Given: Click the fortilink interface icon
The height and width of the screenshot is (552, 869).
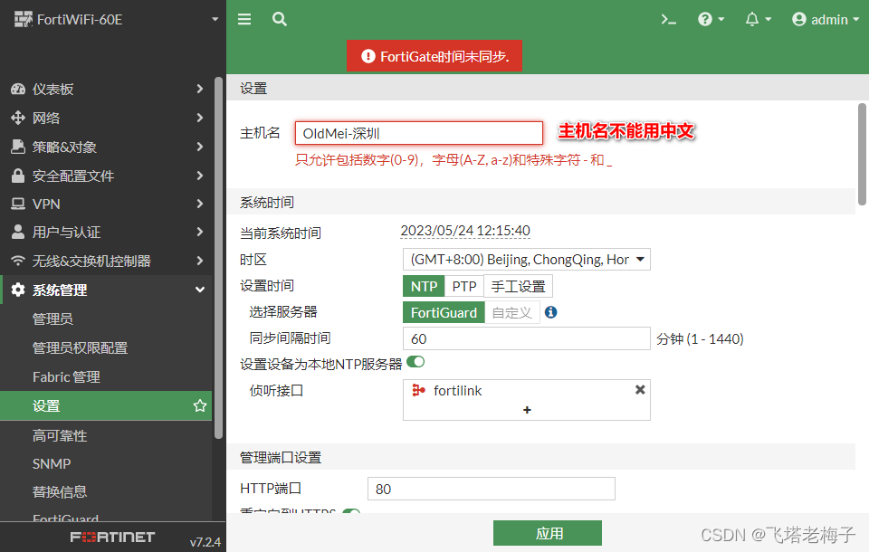Looking at the screenshot, I should [418, 390].
